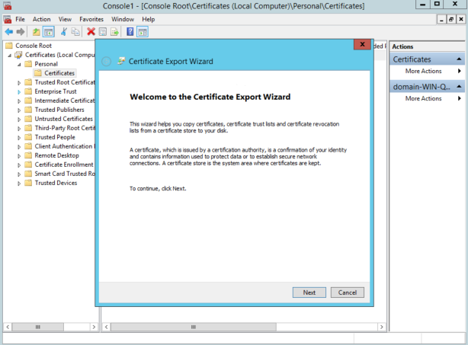
Task: Toggle Show/Hide Action Pane toolbar icon
Action: (x=143, y=32)
